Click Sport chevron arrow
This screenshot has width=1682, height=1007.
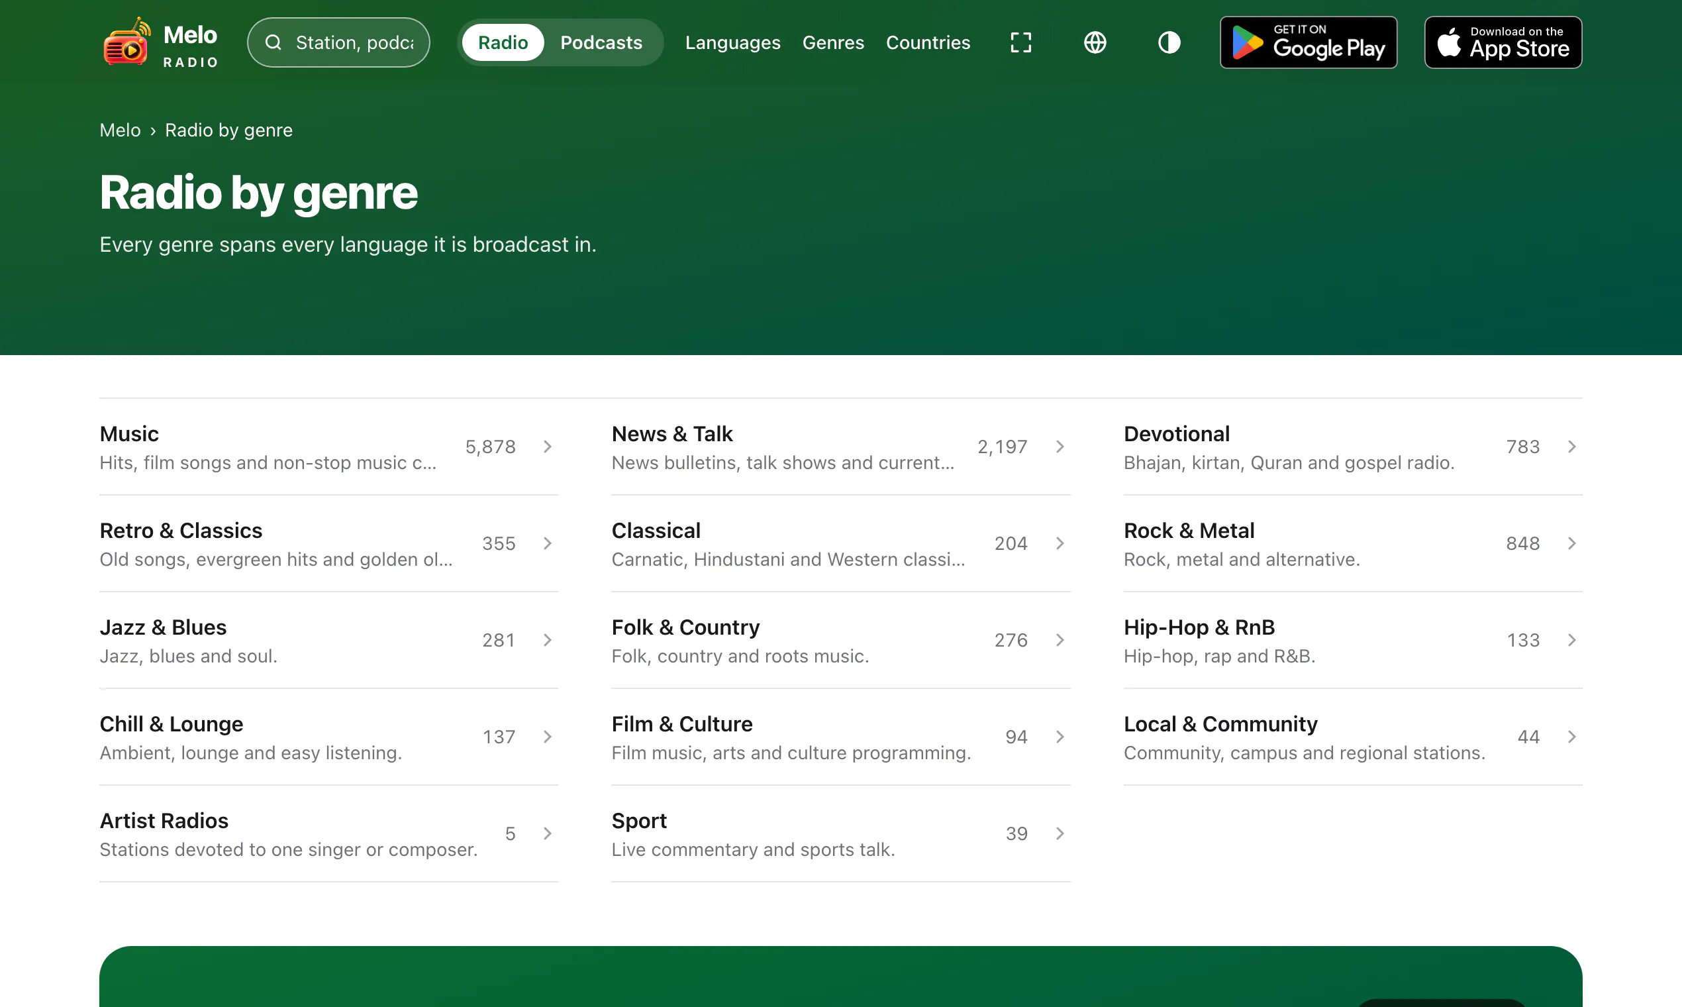pos(1060,833)
